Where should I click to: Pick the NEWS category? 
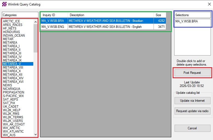[x=8, y=85]
